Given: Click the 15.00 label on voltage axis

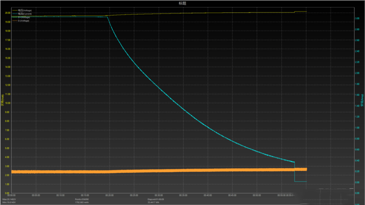Looking at the screenshot, I should tap(8, 58).
